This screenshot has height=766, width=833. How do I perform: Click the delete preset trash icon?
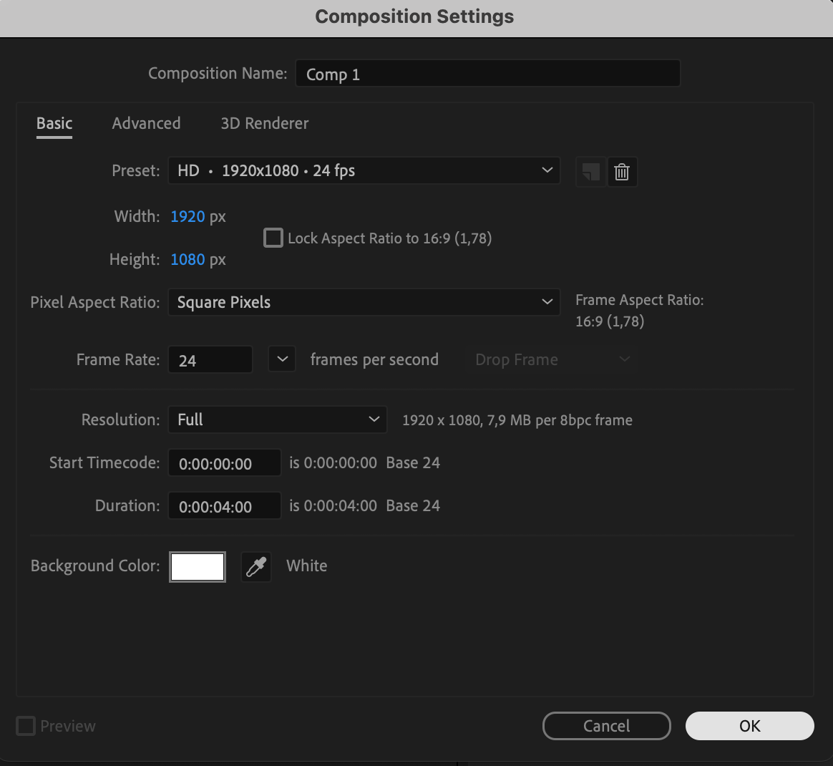622,172
